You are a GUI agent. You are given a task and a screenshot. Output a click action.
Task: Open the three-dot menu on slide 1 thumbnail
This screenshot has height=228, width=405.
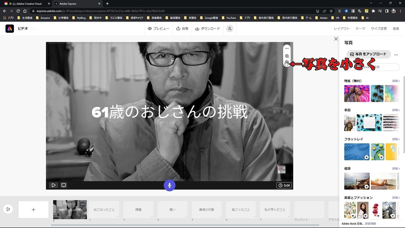pyautogui.click(x=83, y=204)
